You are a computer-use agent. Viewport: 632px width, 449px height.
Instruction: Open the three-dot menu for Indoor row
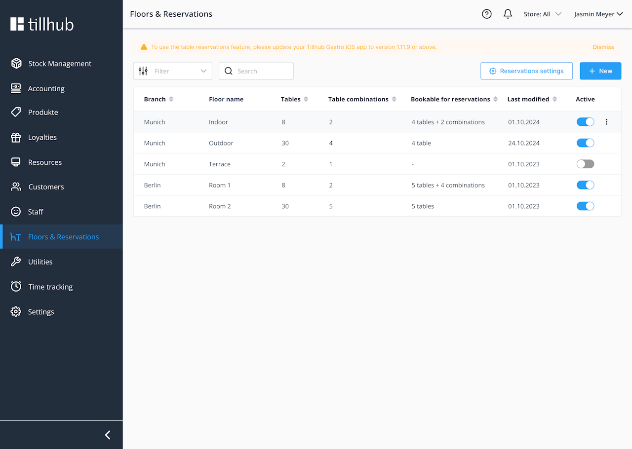point(606,122)
